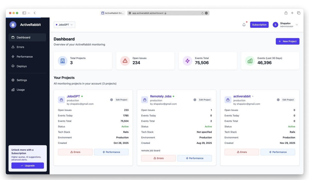Open Errors for JobsGPT project
The width and height of the screenshot is (309, 180).
pyautogui.click(x=75, y=152)
